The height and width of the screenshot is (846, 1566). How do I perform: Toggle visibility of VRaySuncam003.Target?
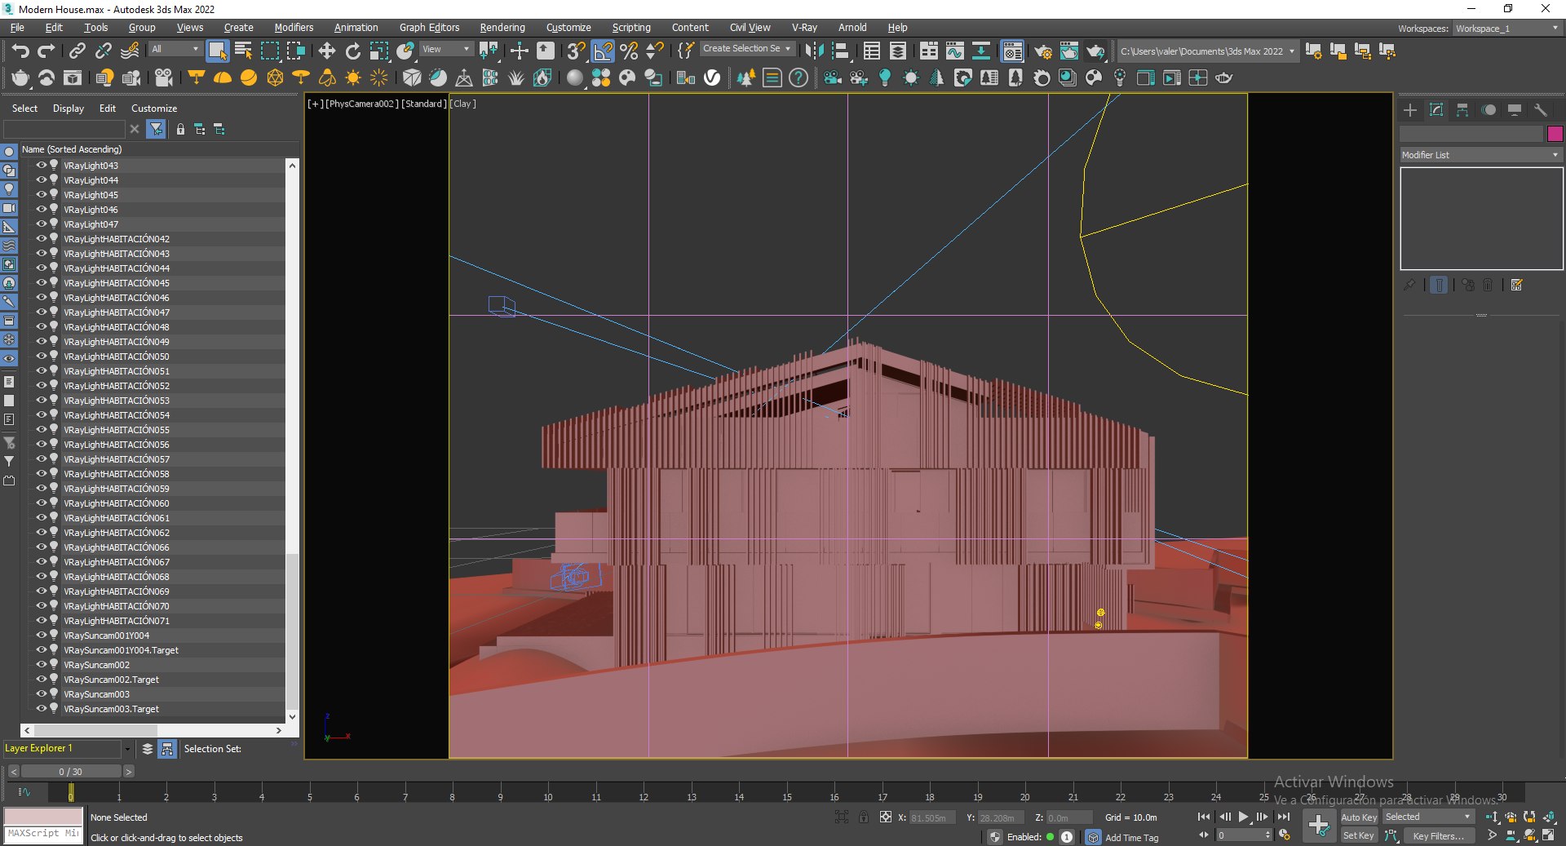(42, 708)
